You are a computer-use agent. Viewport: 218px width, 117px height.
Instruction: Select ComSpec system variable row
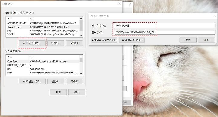pos(43,61)
